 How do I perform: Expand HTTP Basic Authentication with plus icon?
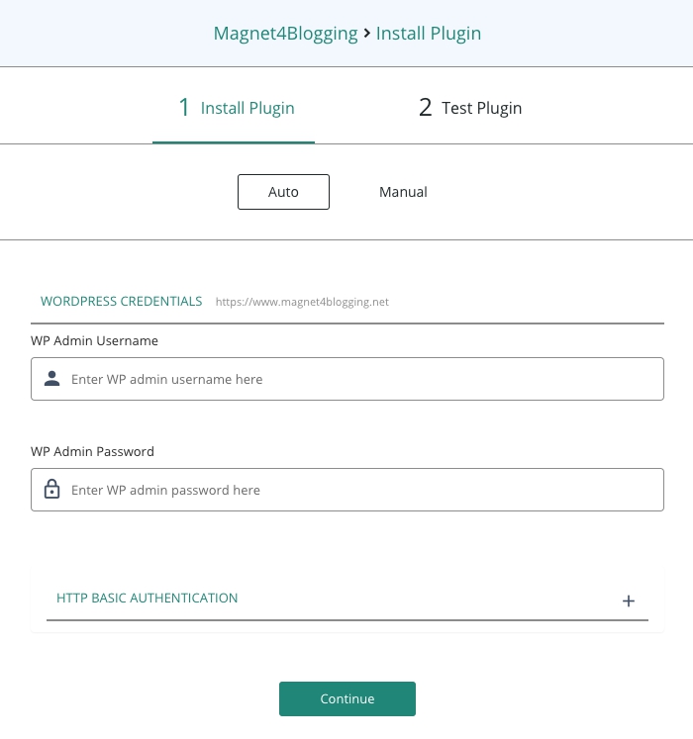(628, 600)
